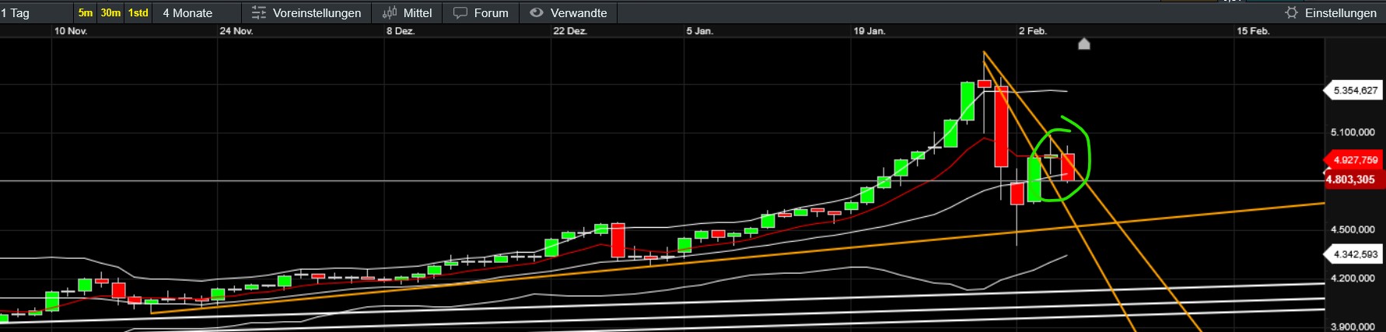Click the red 4.927,759 price label
1386x332 pixels.
click(x=1354, y=160)
